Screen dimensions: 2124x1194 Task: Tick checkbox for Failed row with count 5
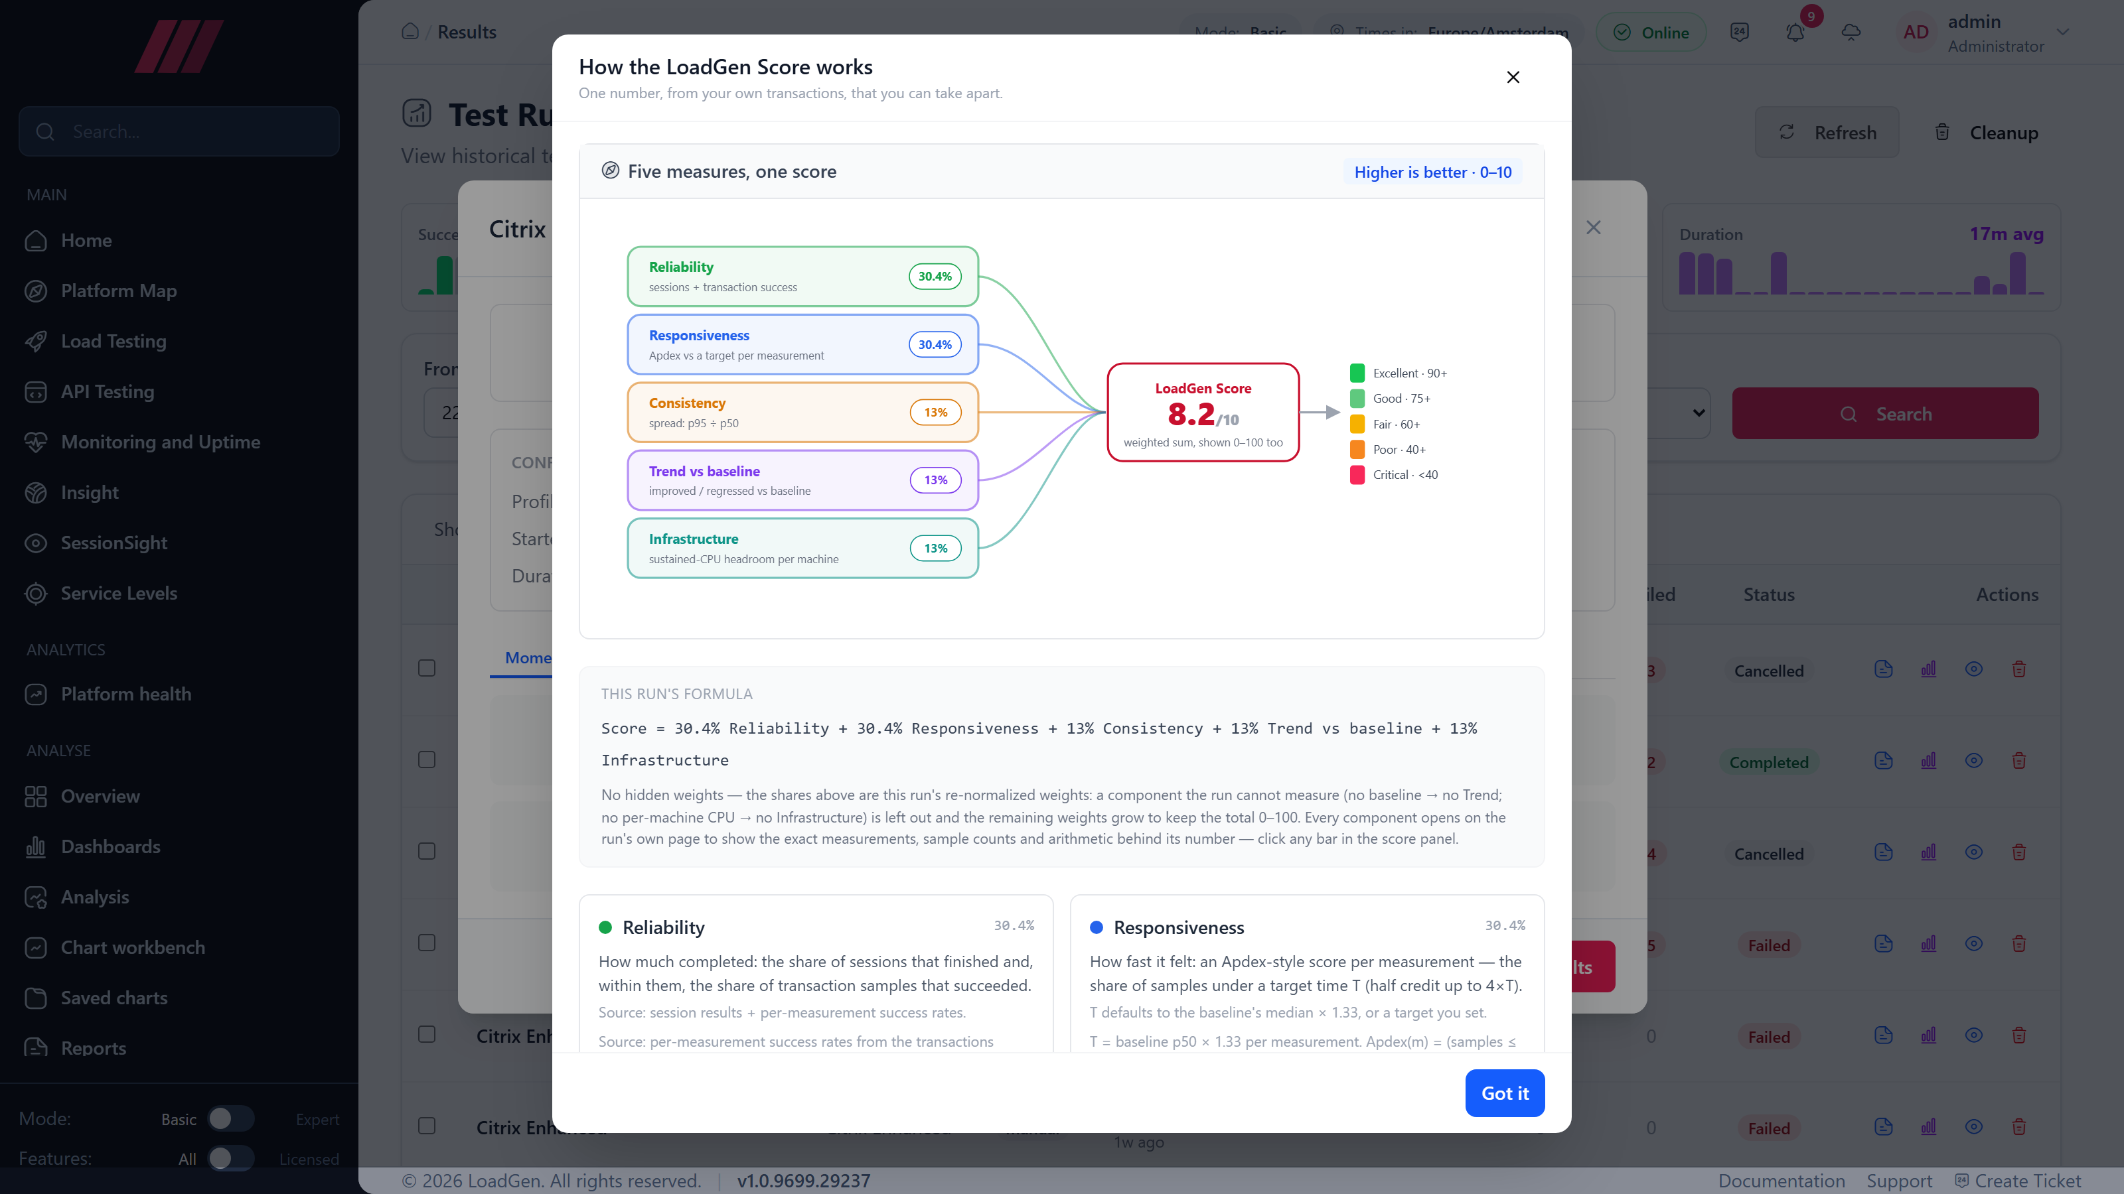coord(426,943)
